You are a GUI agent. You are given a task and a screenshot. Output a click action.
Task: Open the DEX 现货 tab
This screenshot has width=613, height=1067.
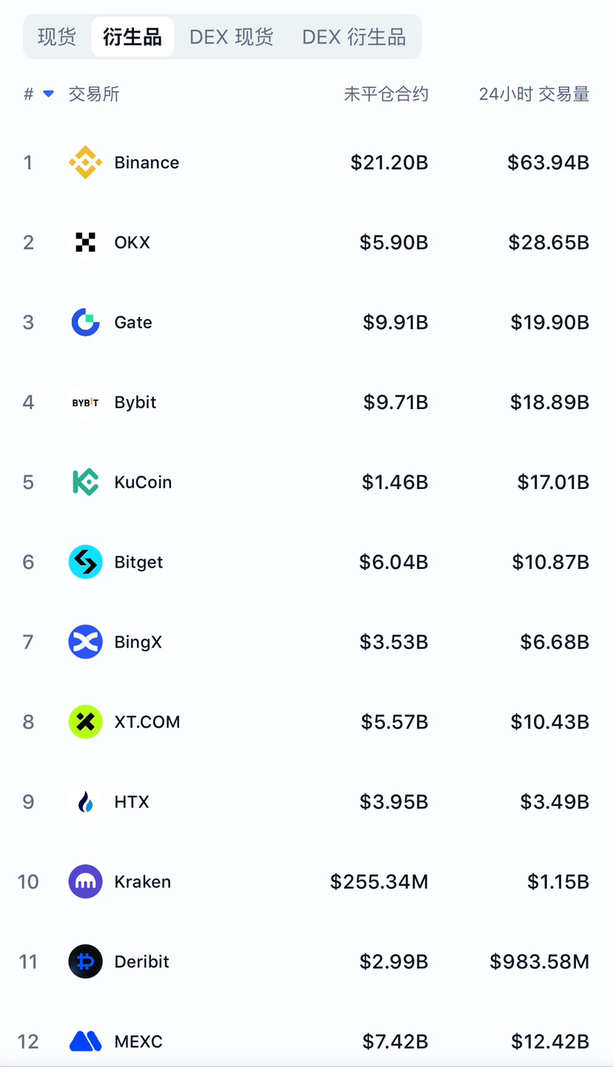pos(231,37)
